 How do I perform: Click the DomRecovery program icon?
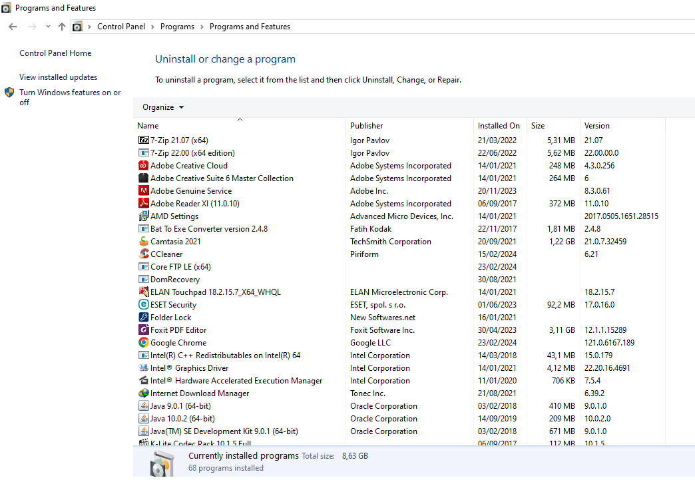pyautogui.click(x=143, y=280)
